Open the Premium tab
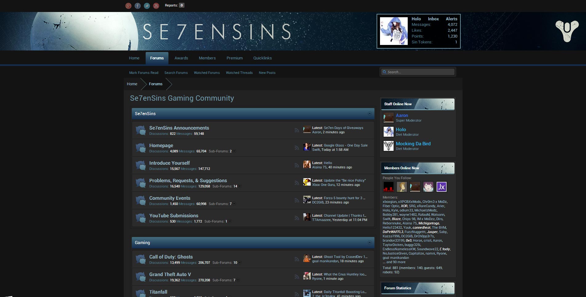 point(235,58)
